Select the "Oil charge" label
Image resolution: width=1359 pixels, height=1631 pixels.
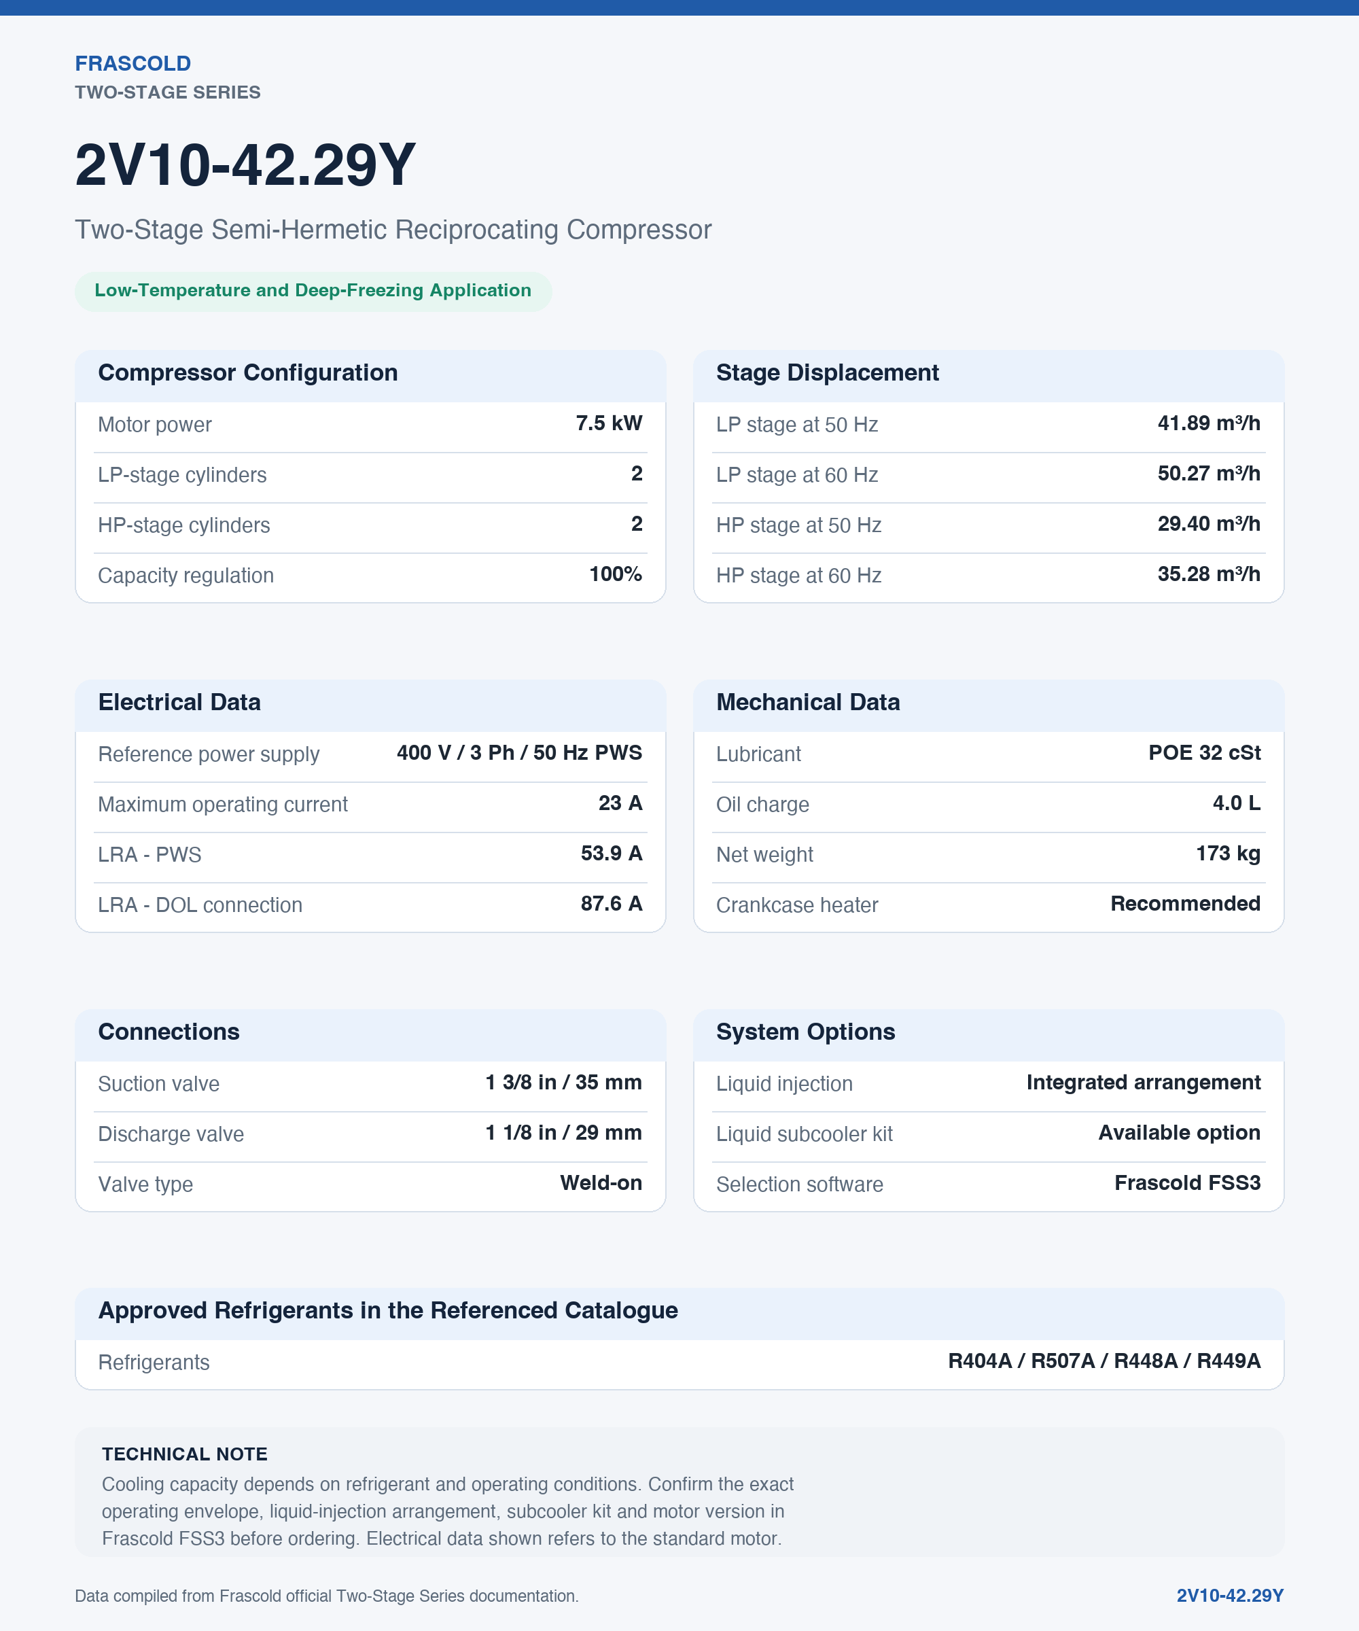click(x=762, y=805)
